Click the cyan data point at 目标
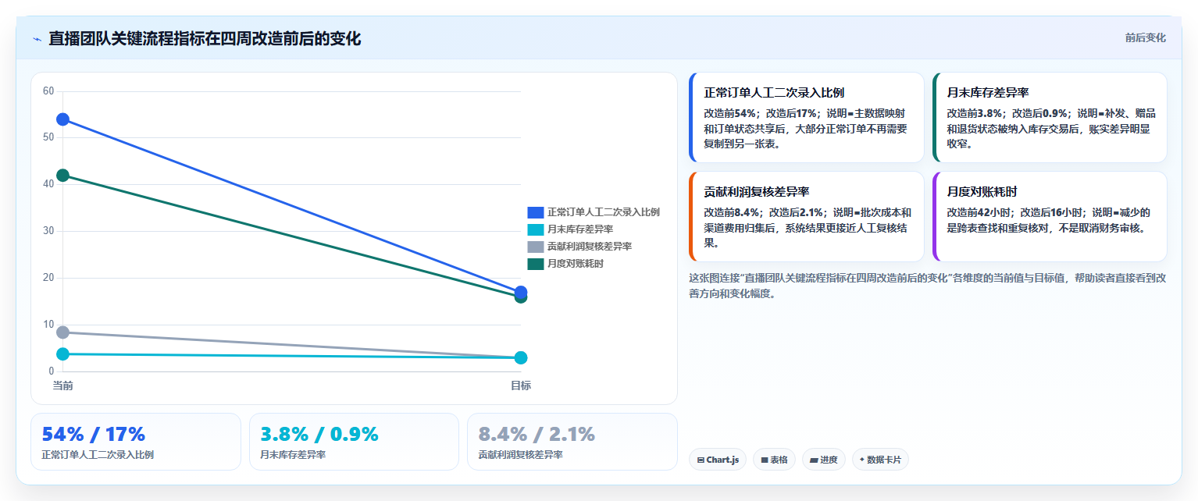1198x501 pixels. (521, 357)
